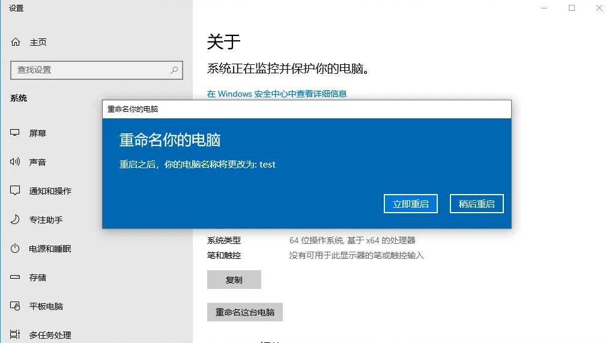Open 屏幕 display settings icon
The image size is (609, 343).
click(16, 133)
